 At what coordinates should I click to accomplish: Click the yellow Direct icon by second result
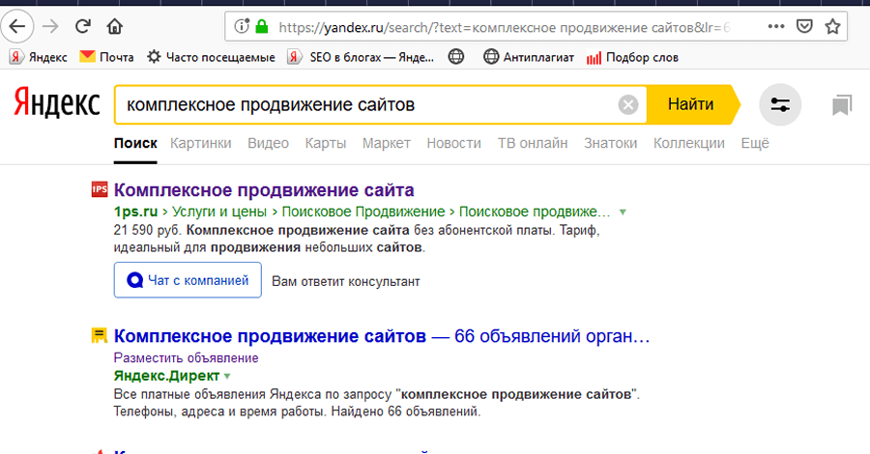pyautogui.click(x=100, y=335)
